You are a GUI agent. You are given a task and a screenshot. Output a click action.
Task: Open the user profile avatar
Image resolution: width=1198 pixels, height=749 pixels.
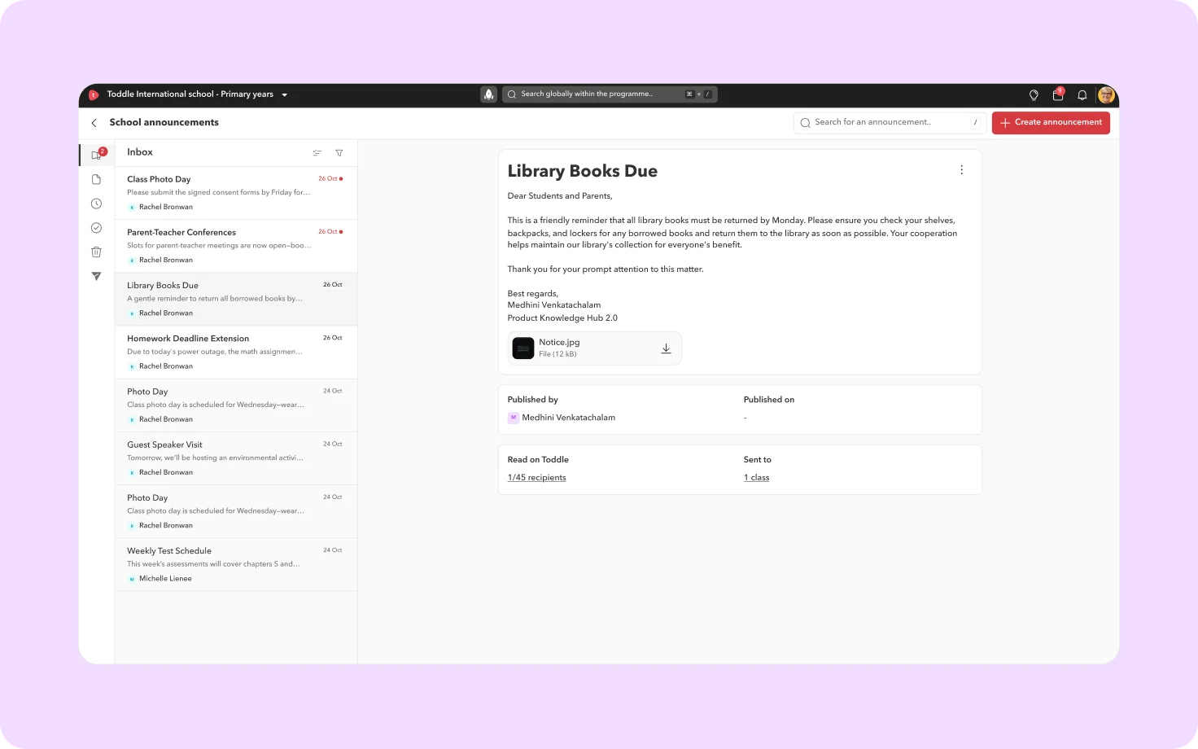click(1106, 95)
